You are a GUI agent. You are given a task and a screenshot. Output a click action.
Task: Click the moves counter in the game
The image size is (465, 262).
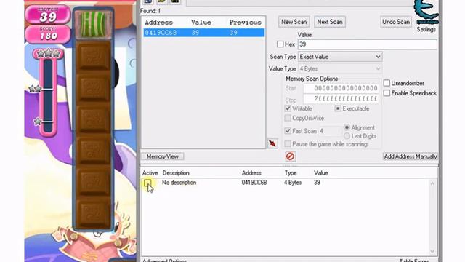48,15
